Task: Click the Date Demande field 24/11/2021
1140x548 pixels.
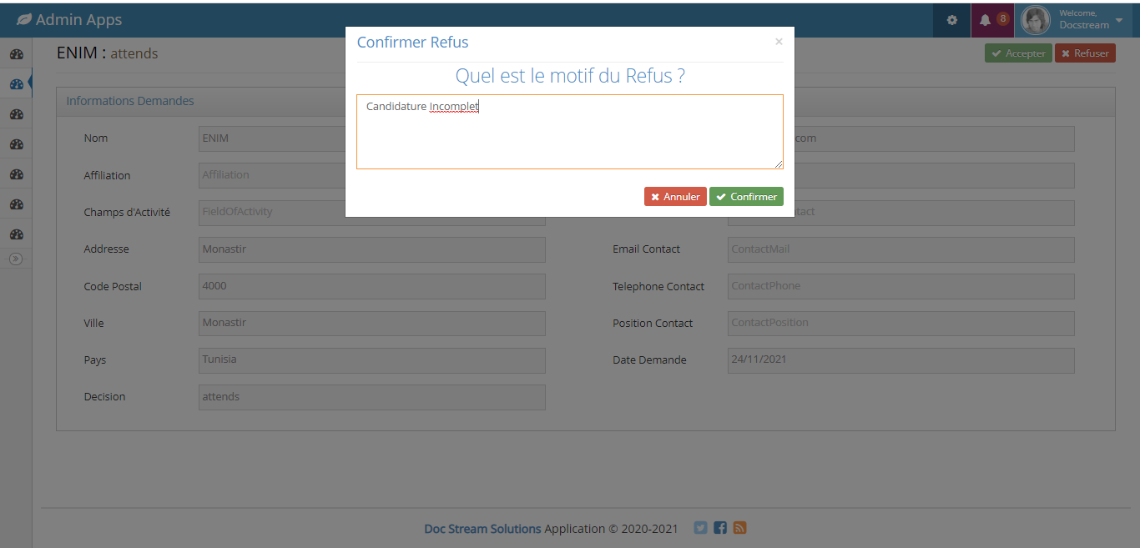Action: pos(901,360)
